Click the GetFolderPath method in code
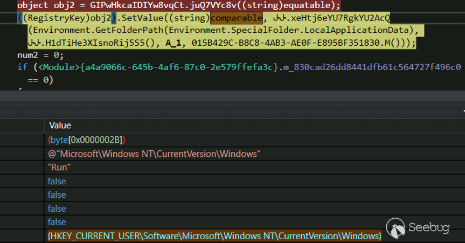This screenshot has height=243, width=465. pyautogui.click(x=132, y=30)
